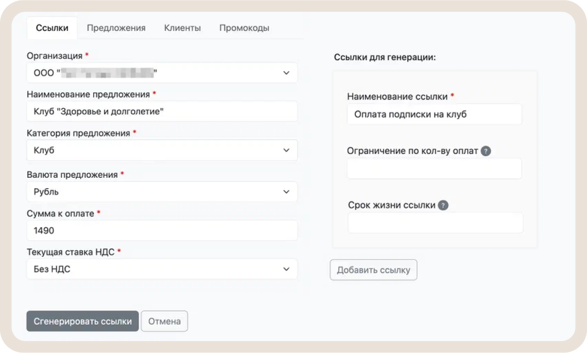The height and width of the screenshot is (353, 587).
Task: Expand the Организация dropdown
Action: point(162,73)
